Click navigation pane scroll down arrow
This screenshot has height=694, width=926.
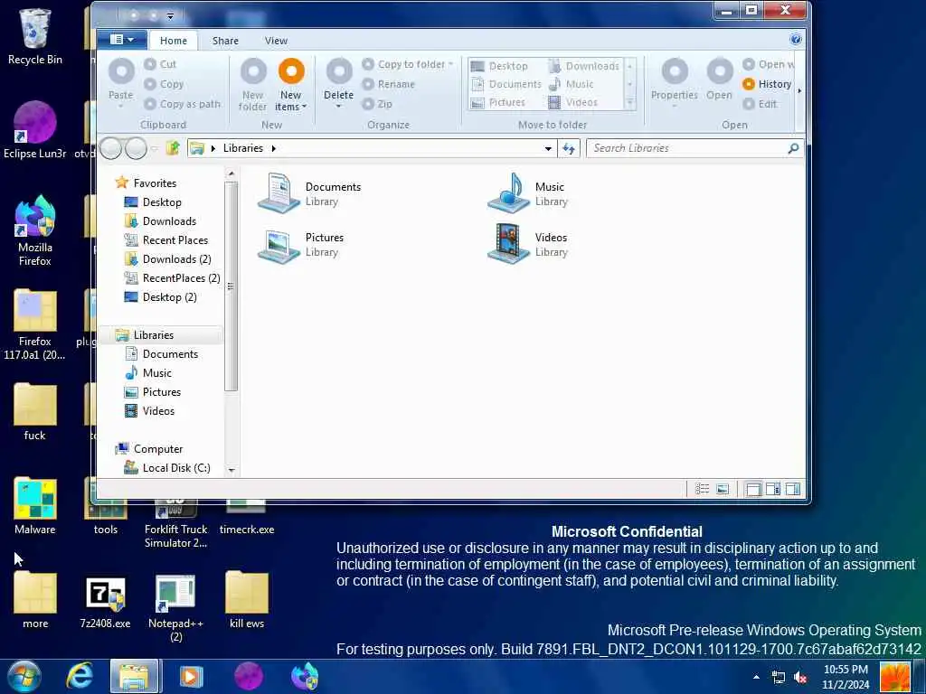point(231,470)
